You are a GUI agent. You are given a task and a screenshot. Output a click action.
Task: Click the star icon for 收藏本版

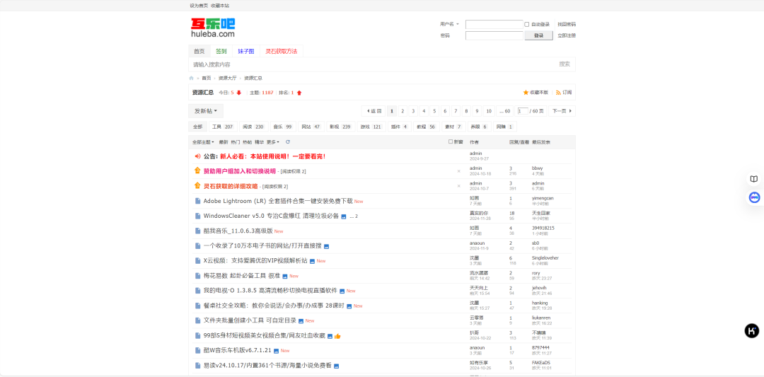526,92
